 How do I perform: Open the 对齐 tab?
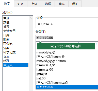point(21,4)
